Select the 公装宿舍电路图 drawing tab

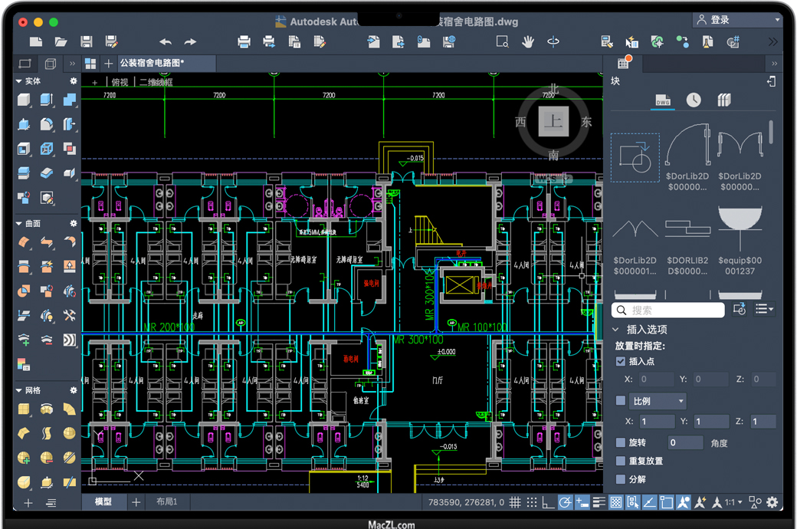[x=152, y=63]
